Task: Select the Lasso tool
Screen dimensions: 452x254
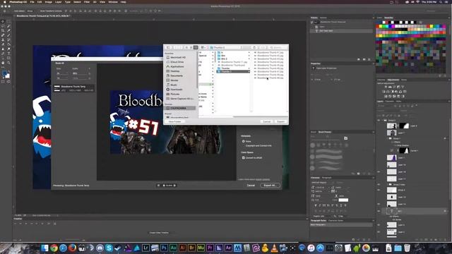Action: (x=3, y=26)
